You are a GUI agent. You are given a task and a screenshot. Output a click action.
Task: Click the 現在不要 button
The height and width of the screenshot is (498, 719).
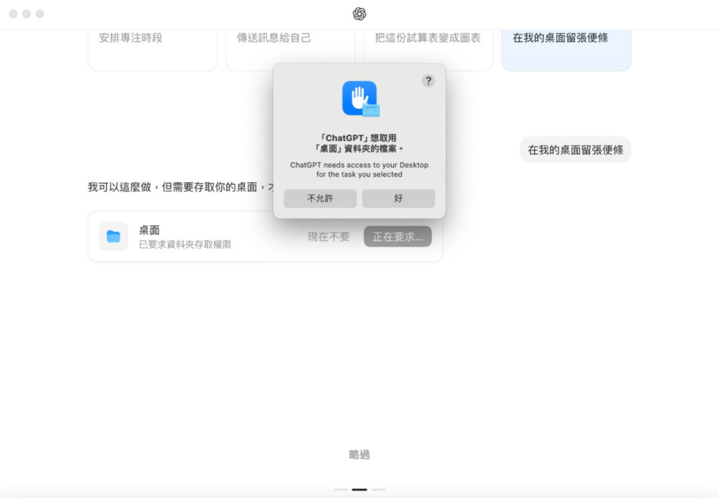(329, 236)
